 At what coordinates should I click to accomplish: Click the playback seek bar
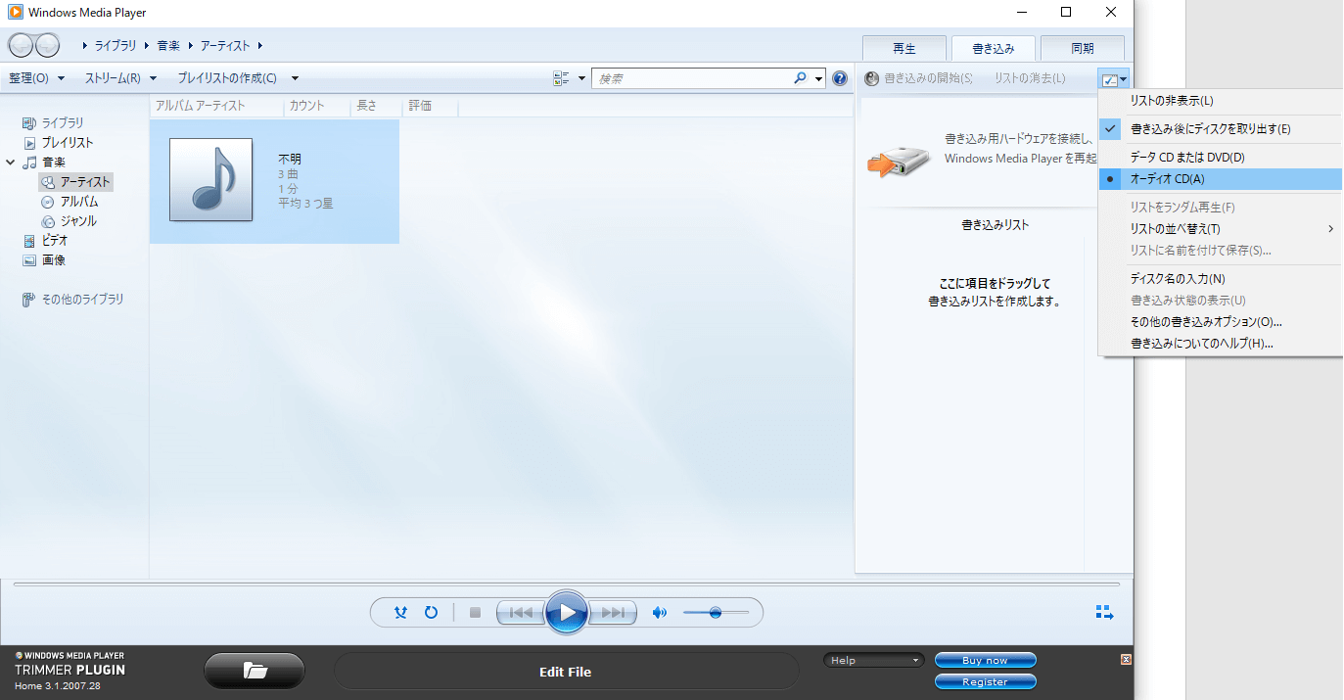[567, 584]
